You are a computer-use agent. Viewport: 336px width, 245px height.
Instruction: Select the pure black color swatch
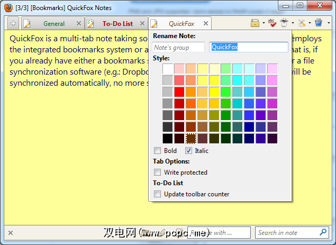coord(168,138)
